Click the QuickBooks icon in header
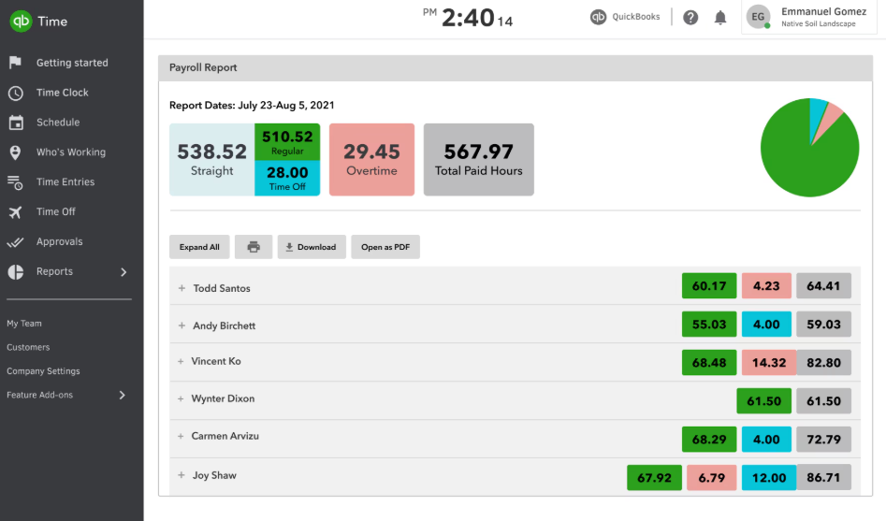This screenshot has width=886, height=521. coord(598,17)
